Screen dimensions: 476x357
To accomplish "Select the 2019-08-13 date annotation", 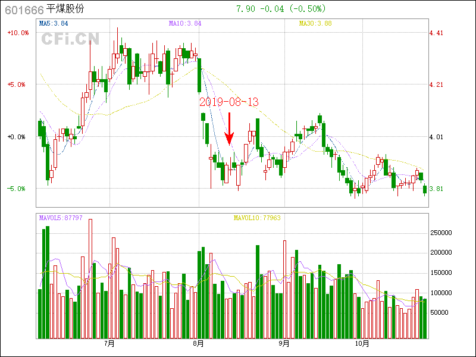I will tap(229, 102).
